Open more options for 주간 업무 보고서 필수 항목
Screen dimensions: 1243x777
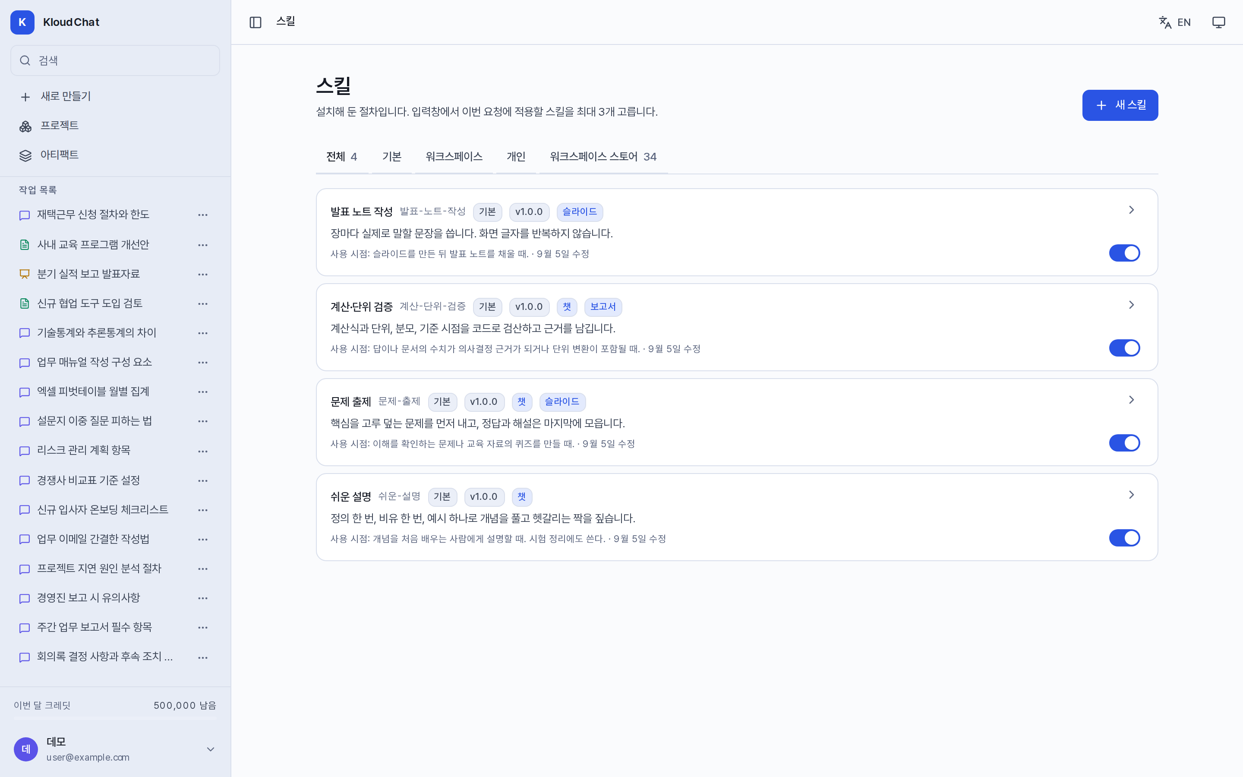[x=203, y=627]
